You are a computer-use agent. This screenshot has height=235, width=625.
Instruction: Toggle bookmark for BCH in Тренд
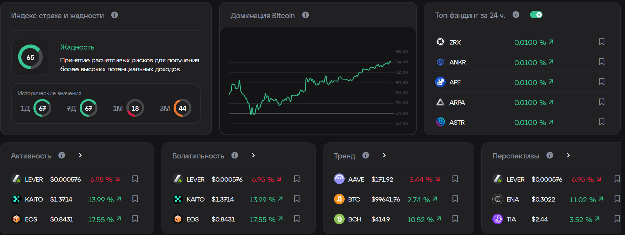pos(455,219)
